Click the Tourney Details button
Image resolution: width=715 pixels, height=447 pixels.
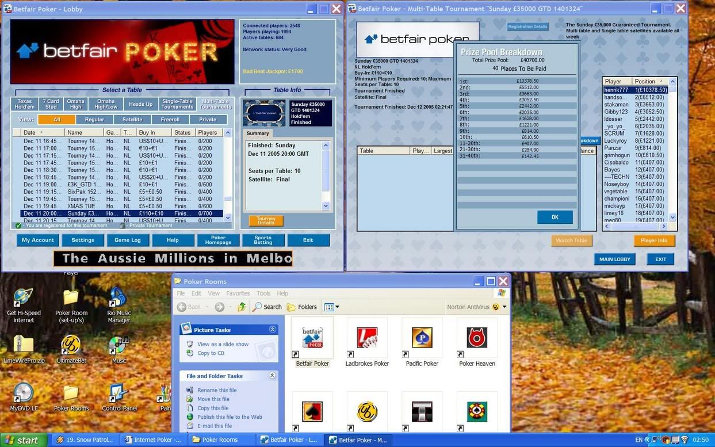click(266, 221)
